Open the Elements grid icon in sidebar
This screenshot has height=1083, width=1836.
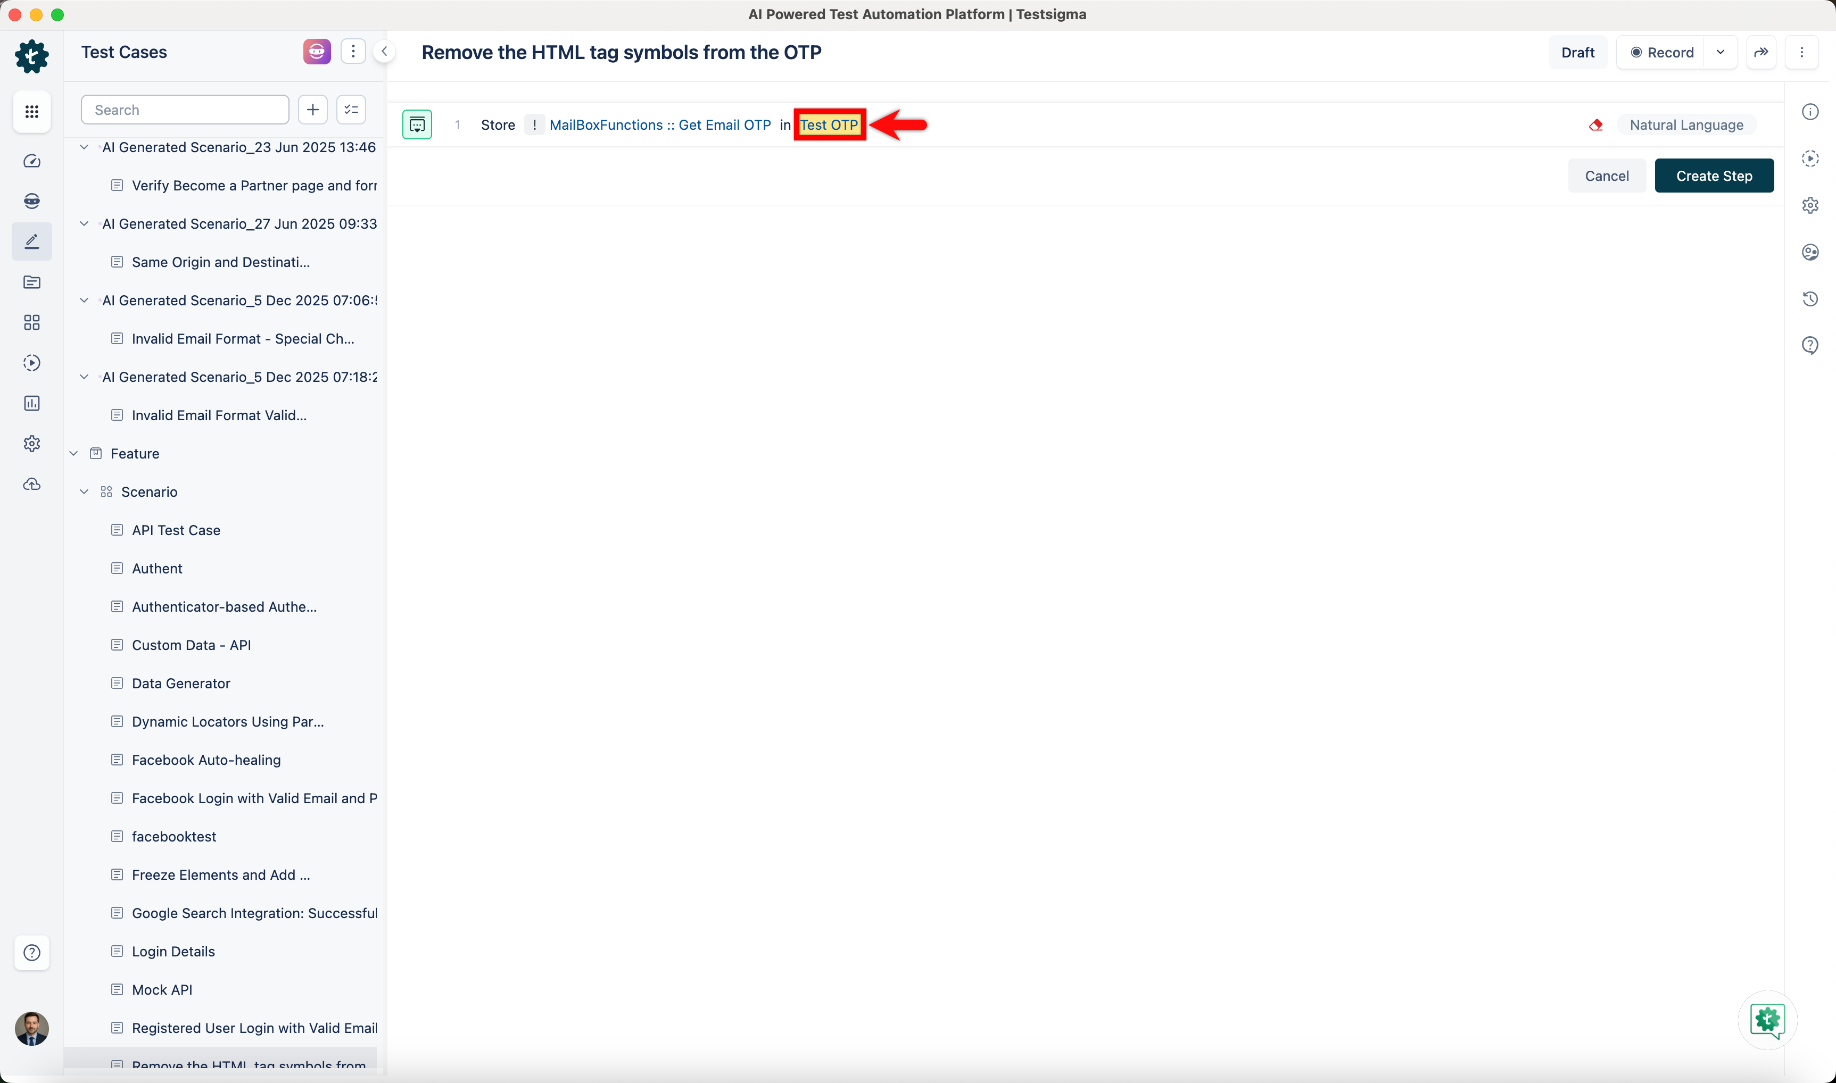(x=31, y=322)
